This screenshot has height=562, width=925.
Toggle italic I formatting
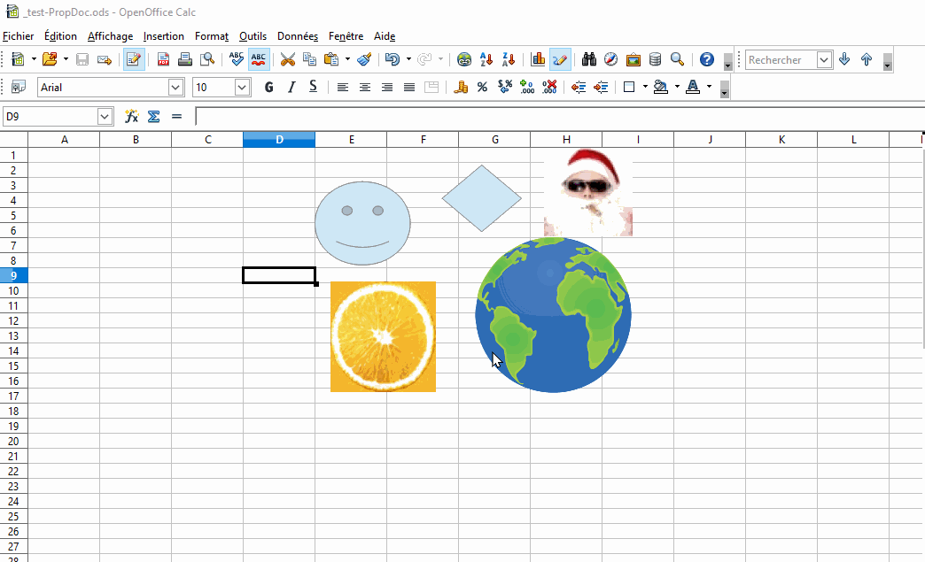pyautogui.click(x=291, y=88)
